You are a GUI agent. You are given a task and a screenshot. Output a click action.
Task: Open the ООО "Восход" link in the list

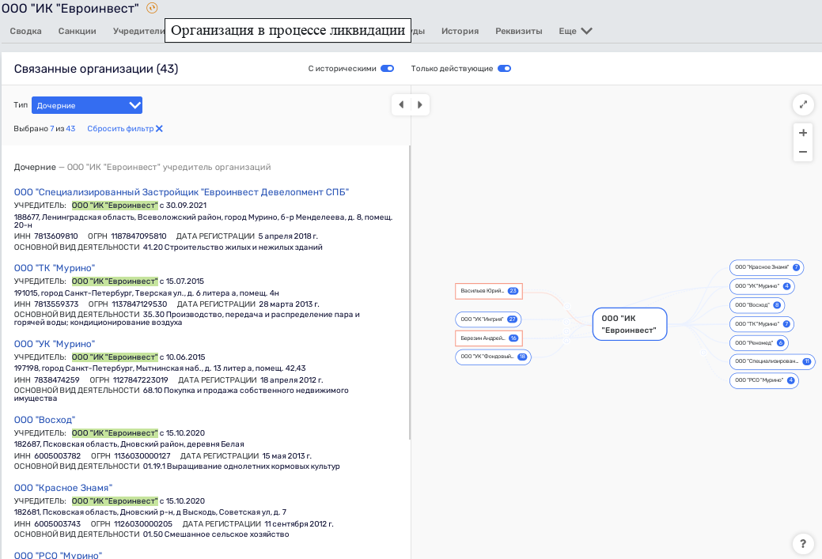pyautogui.click(x=44, y=420)
